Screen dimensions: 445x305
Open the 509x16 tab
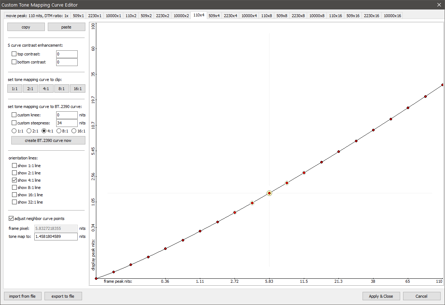pyautogui.click(x=353, y=16)
